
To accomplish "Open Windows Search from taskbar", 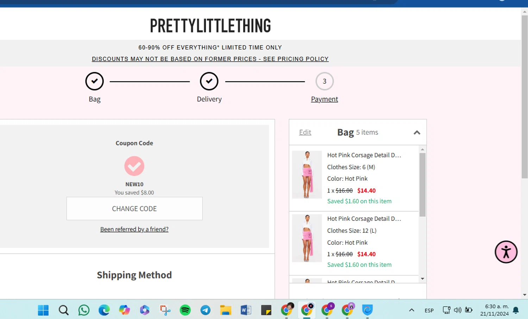I will click(63, 310).
